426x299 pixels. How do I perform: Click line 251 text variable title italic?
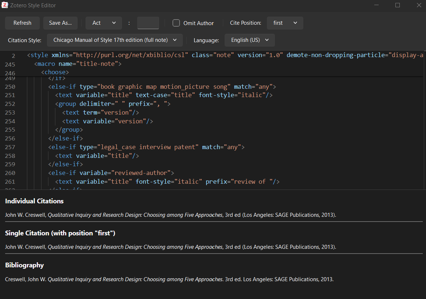coord(164,95)
